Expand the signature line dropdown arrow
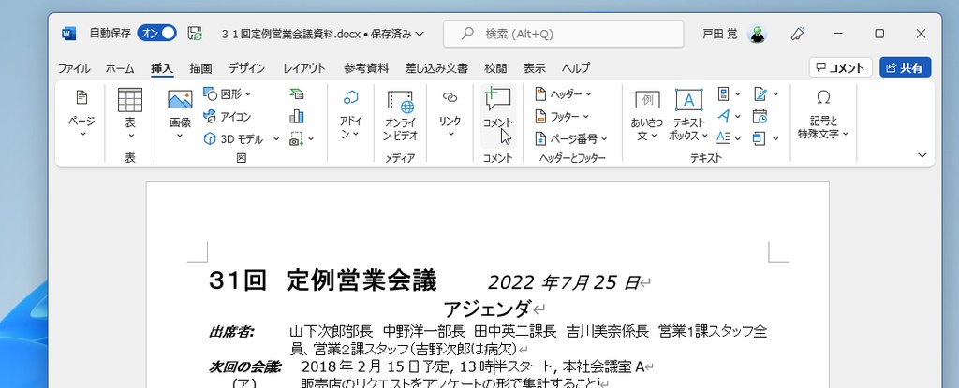This screenshot has height=388, width=959. [x=775, y=94]
